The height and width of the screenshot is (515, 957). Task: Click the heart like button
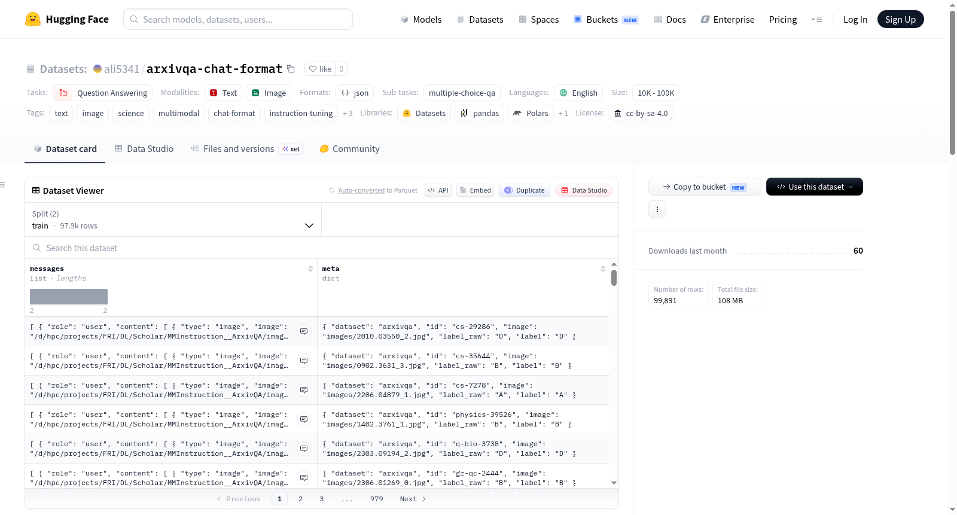pyautogui.click(x=320, y=69)
